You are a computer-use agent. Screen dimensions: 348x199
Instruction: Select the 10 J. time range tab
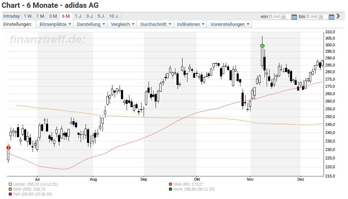click(114, 16)
